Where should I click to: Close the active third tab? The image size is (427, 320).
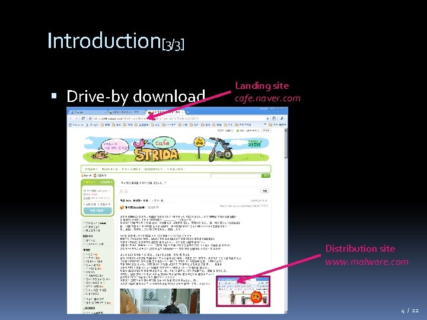[x=183, y=112]
